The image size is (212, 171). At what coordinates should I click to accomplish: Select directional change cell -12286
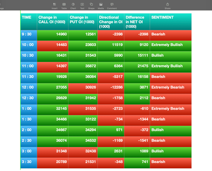coord(111,88)
